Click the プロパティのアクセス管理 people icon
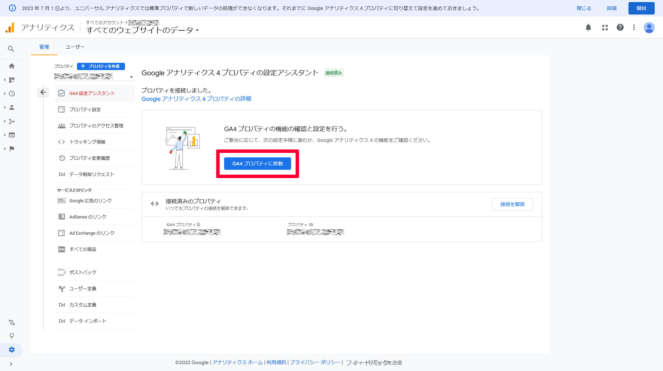This screenshot has width=663, height=371. (x=61, y=126)
